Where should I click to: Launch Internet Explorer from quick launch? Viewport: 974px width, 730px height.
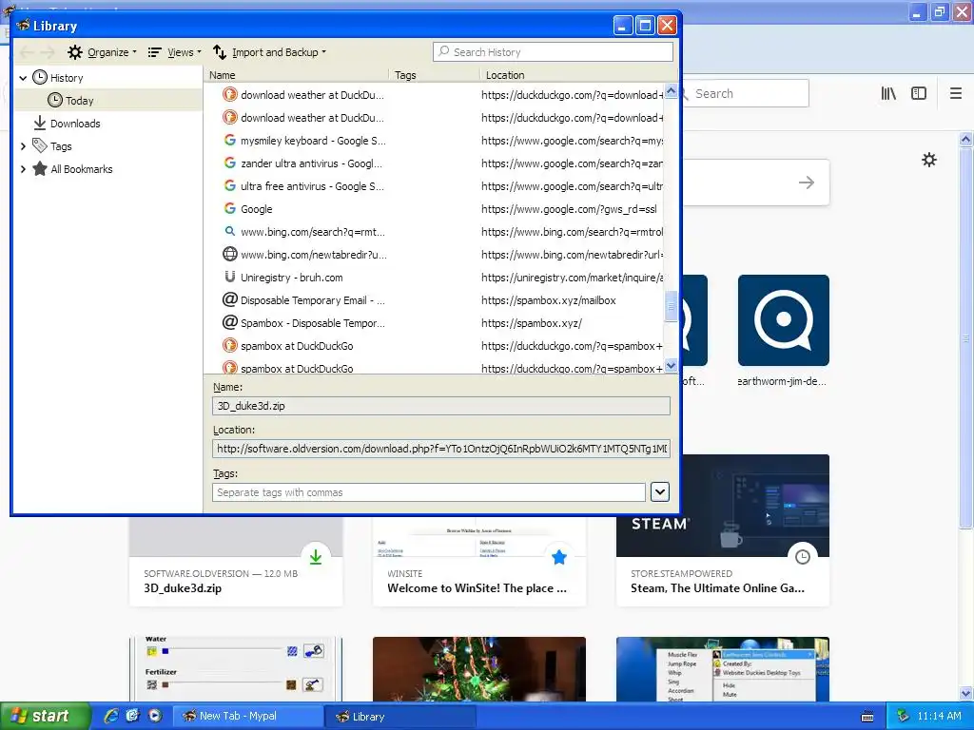coord(111,716)
